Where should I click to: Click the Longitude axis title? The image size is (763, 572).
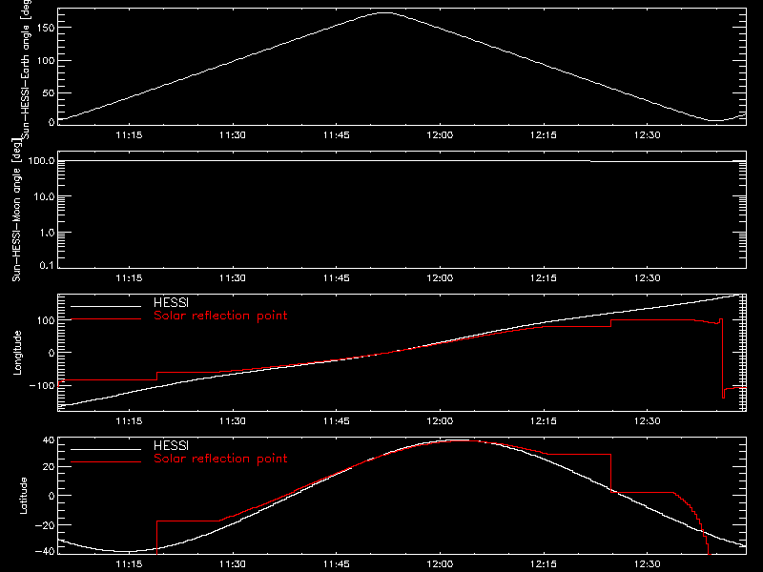click(x=17, y=353)
